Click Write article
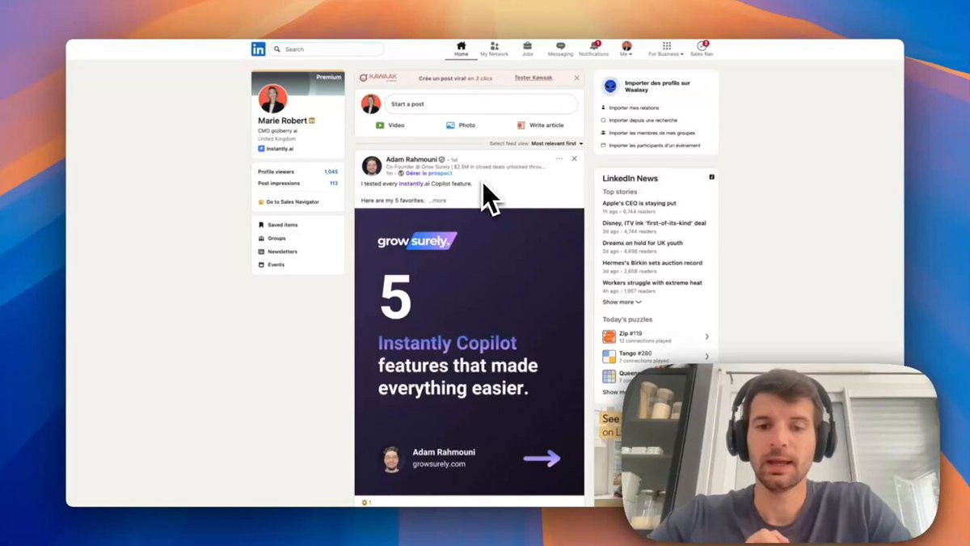970x546 pixels. tap(540, 125)
